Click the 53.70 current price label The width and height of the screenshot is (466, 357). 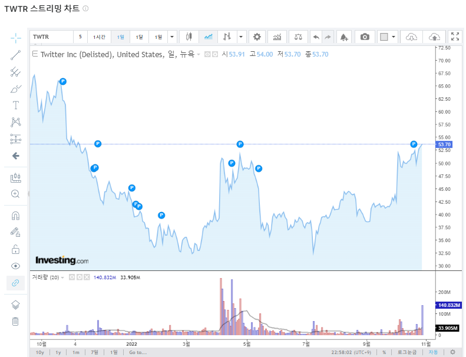click(x=444, y=144)
